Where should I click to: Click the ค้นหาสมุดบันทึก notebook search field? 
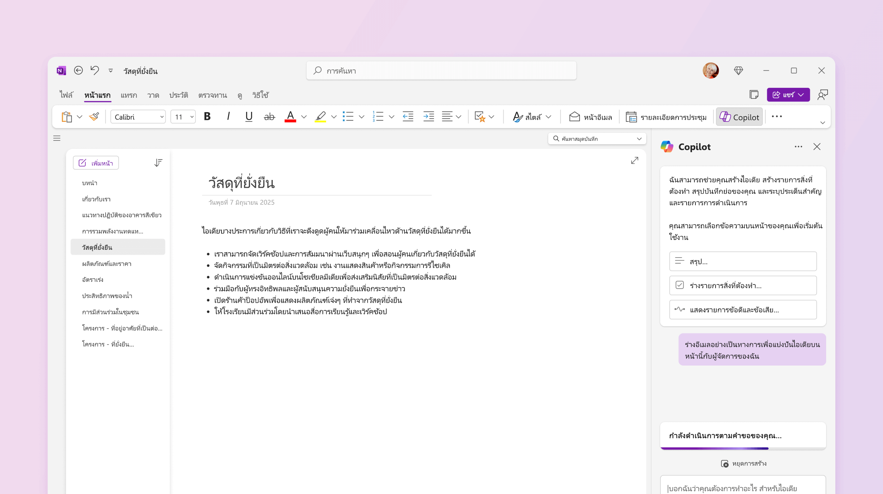[x=597, y=139]
